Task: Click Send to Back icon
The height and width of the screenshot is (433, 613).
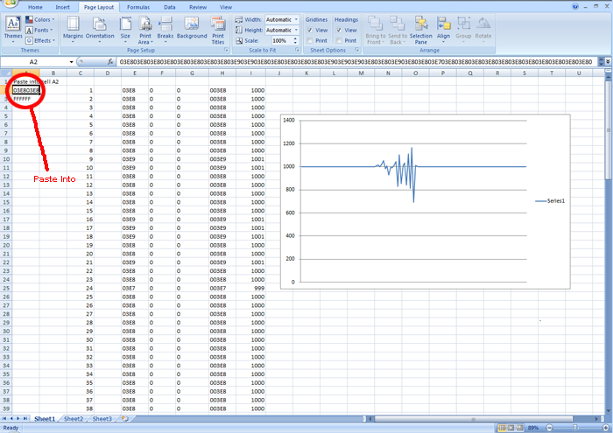Action: coord(398,24)
